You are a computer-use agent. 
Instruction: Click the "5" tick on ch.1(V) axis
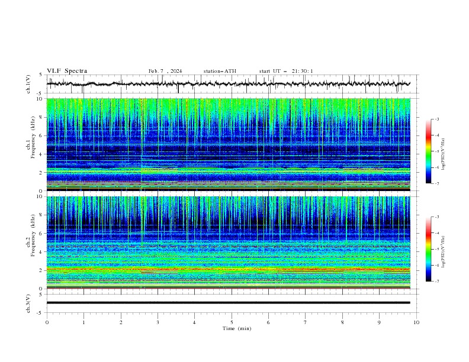(x=41, y=75)
